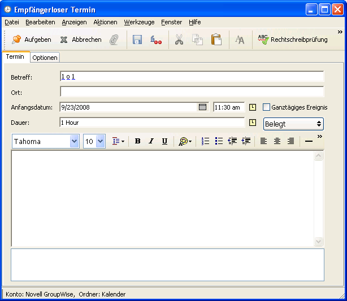Open the Tahoma font dropdown

click(75, 141)
